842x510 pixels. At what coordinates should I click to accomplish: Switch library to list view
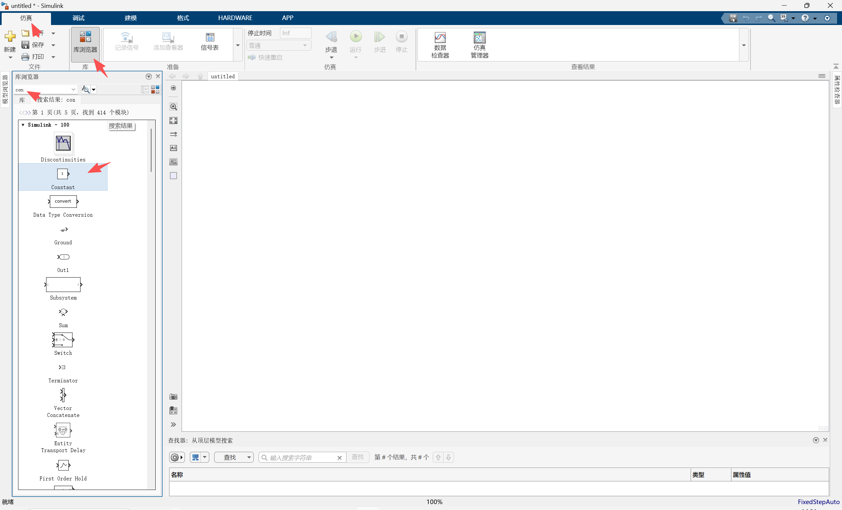(x=145, y=89)
